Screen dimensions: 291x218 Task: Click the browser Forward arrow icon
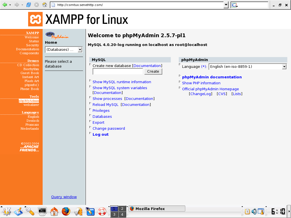click(17, 5)
